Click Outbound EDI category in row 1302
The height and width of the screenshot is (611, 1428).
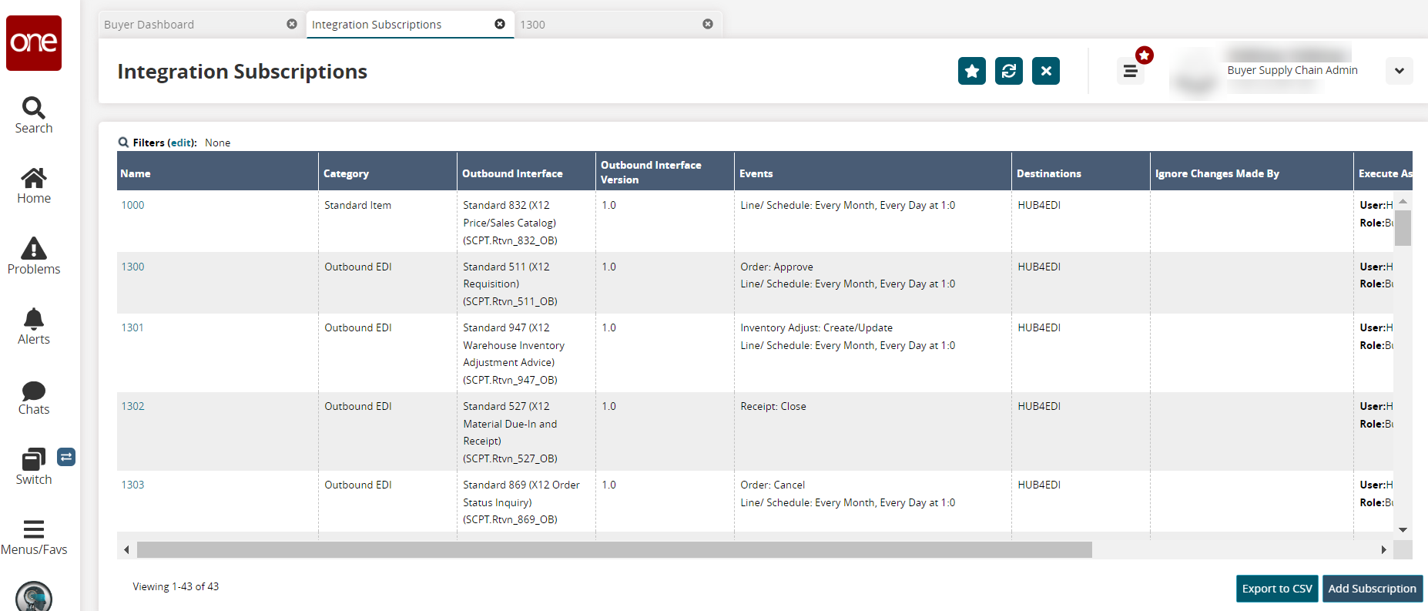357,406
